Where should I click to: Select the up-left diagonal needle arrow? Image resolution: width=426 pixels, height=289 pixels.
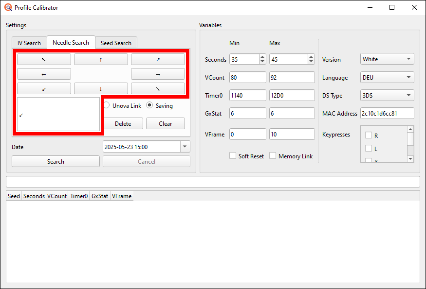click(43, 58)
